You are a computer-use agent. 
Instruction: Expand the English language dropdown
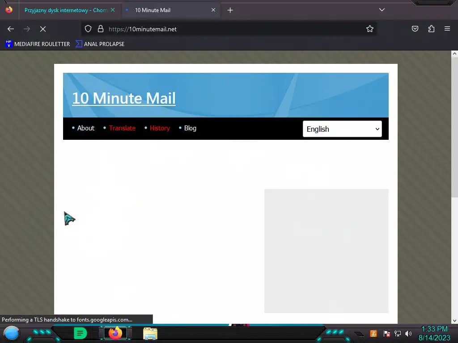(342, 129)
